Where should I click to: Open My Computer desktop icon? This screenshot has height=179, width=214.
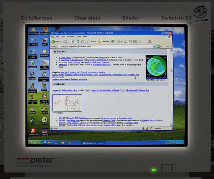coord(33,42)
